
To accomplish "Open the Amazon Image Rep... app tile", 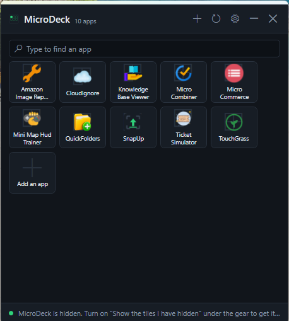I will click(32, 82).
